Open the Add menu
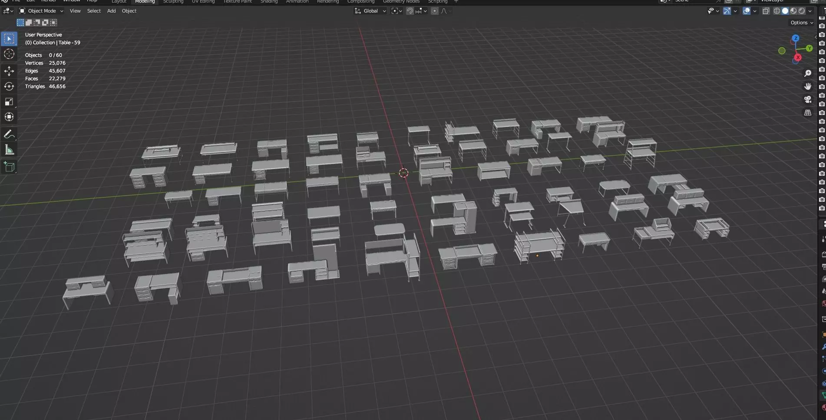 (x=111, y=11)
